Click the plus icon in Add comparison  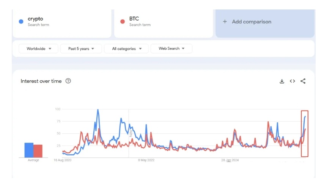(x=225, y=22)
